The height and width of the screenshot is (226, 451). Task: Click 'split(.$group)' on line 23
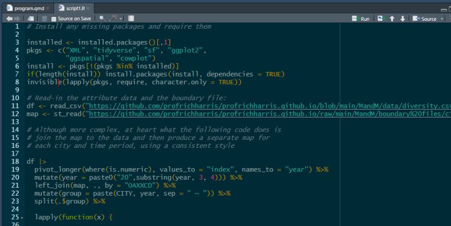tap(61, 201)
